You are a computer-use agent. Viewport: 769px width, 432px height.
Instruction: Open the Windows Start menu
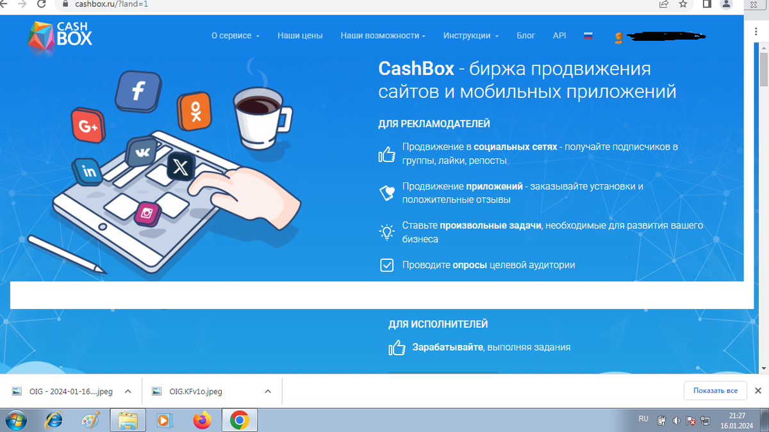[15, 420]
